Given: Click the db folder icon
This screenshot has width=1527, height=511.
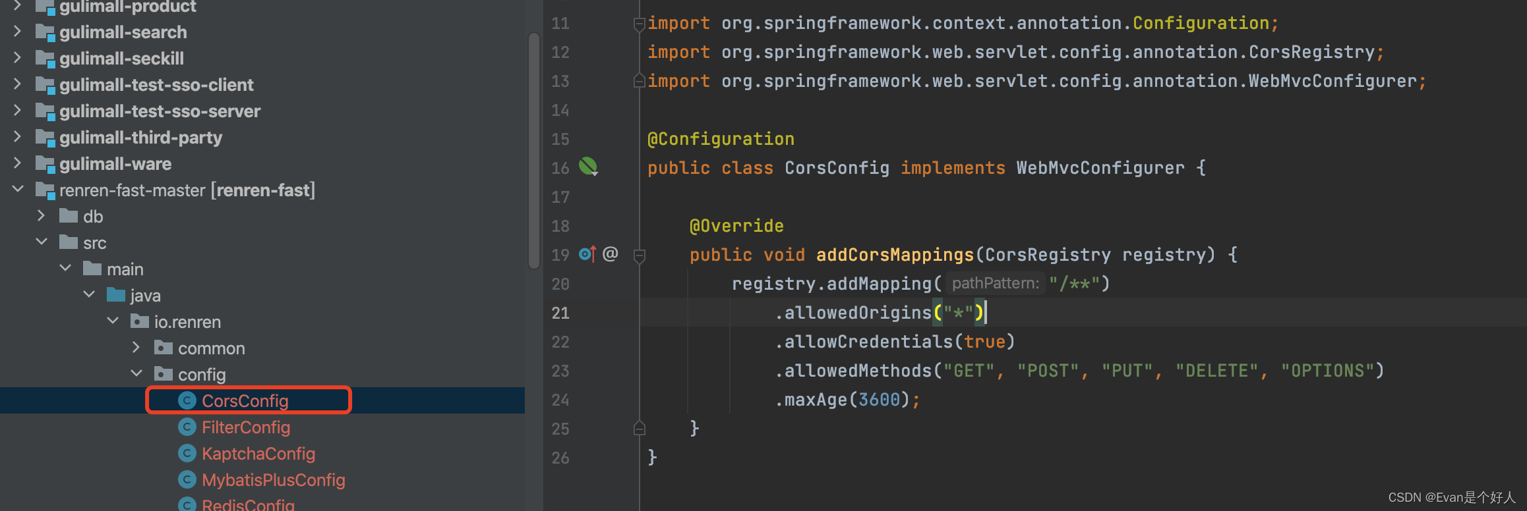Looking at the screenshot, I should click(69, 215).
